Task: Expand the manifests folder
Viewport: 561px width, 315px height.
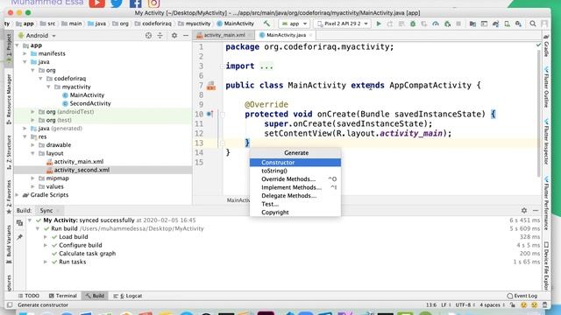Action: coord(25,53)
